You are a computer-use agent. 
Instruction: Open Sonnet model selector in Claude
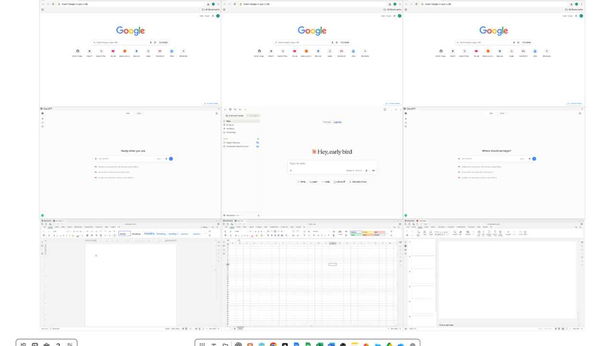coord(355,171)
